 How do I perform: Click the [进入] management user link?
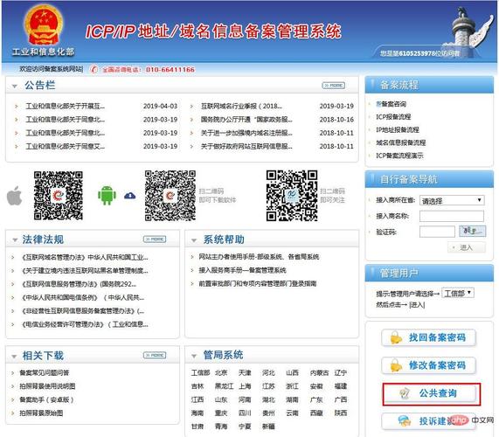tap(417, 305)
